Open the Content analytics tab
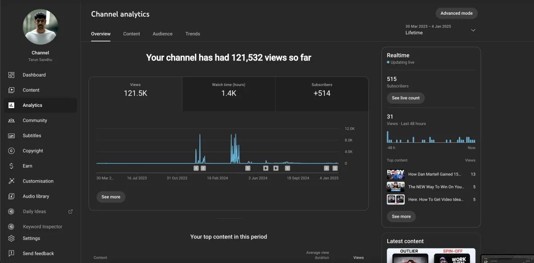Screen dimensions: 534x263 [131, 34]
